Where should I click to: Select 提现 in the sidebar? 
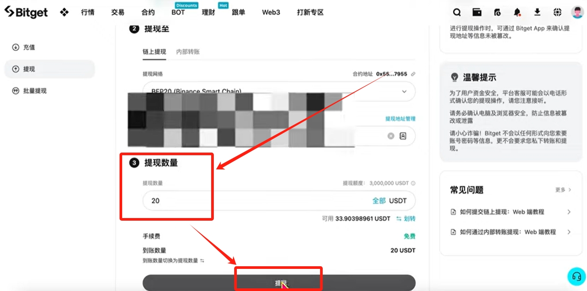point(50,69)
